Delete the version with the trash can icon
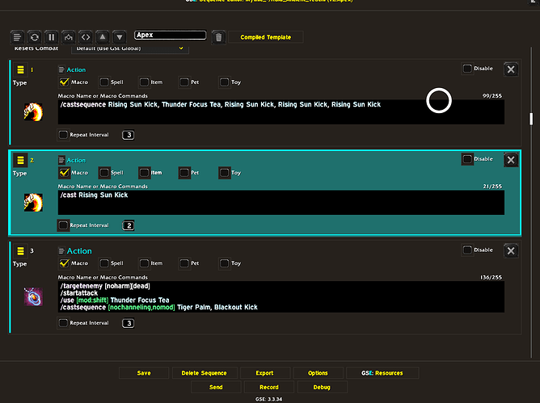Image resolution: width=540 pixels, height=403 pixels. point(218,37)
